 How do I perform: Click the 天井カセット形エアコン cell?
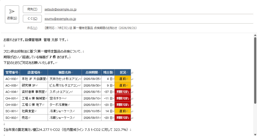pyautogui.click(x=65, y=79)
